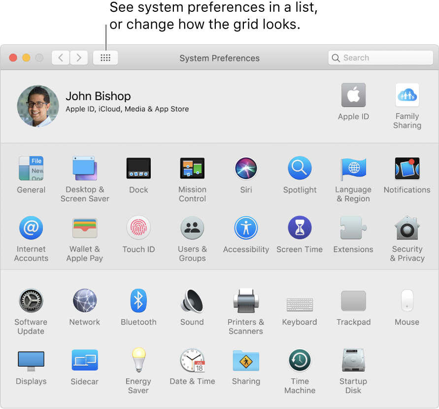Open the Spotlight preferences pane

[x=300, y=168]
